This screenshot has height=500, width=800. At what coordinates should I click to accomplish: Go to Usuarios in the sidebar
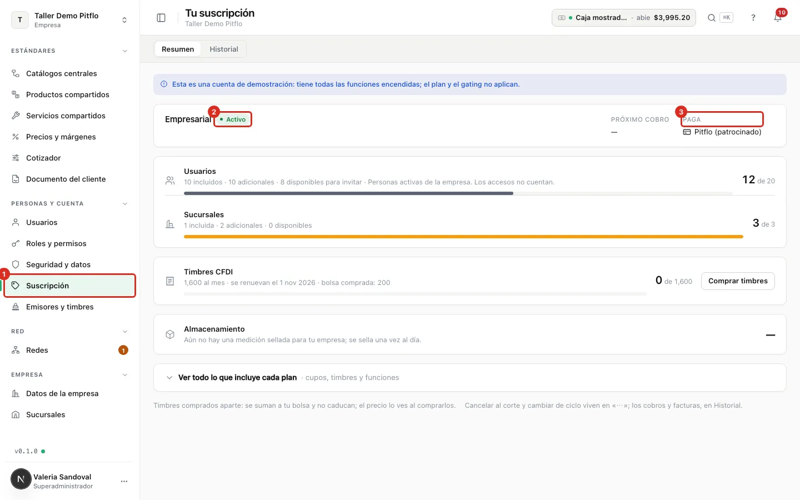(x=69, y=222)
